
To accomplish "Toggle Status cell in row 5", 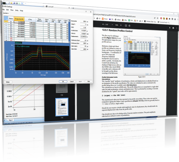I will click(11, 30).
